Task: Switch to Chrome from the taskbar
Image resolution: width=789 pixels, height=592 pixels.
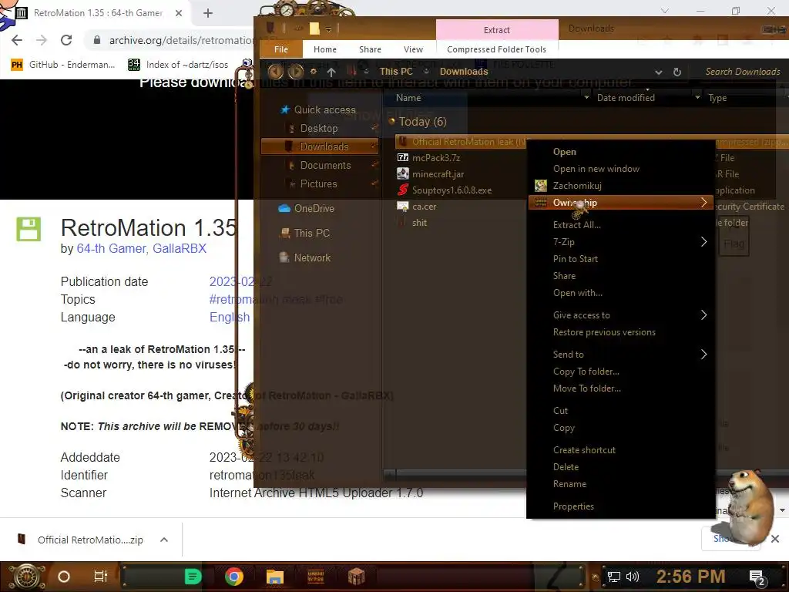Action: pos(234,577)
